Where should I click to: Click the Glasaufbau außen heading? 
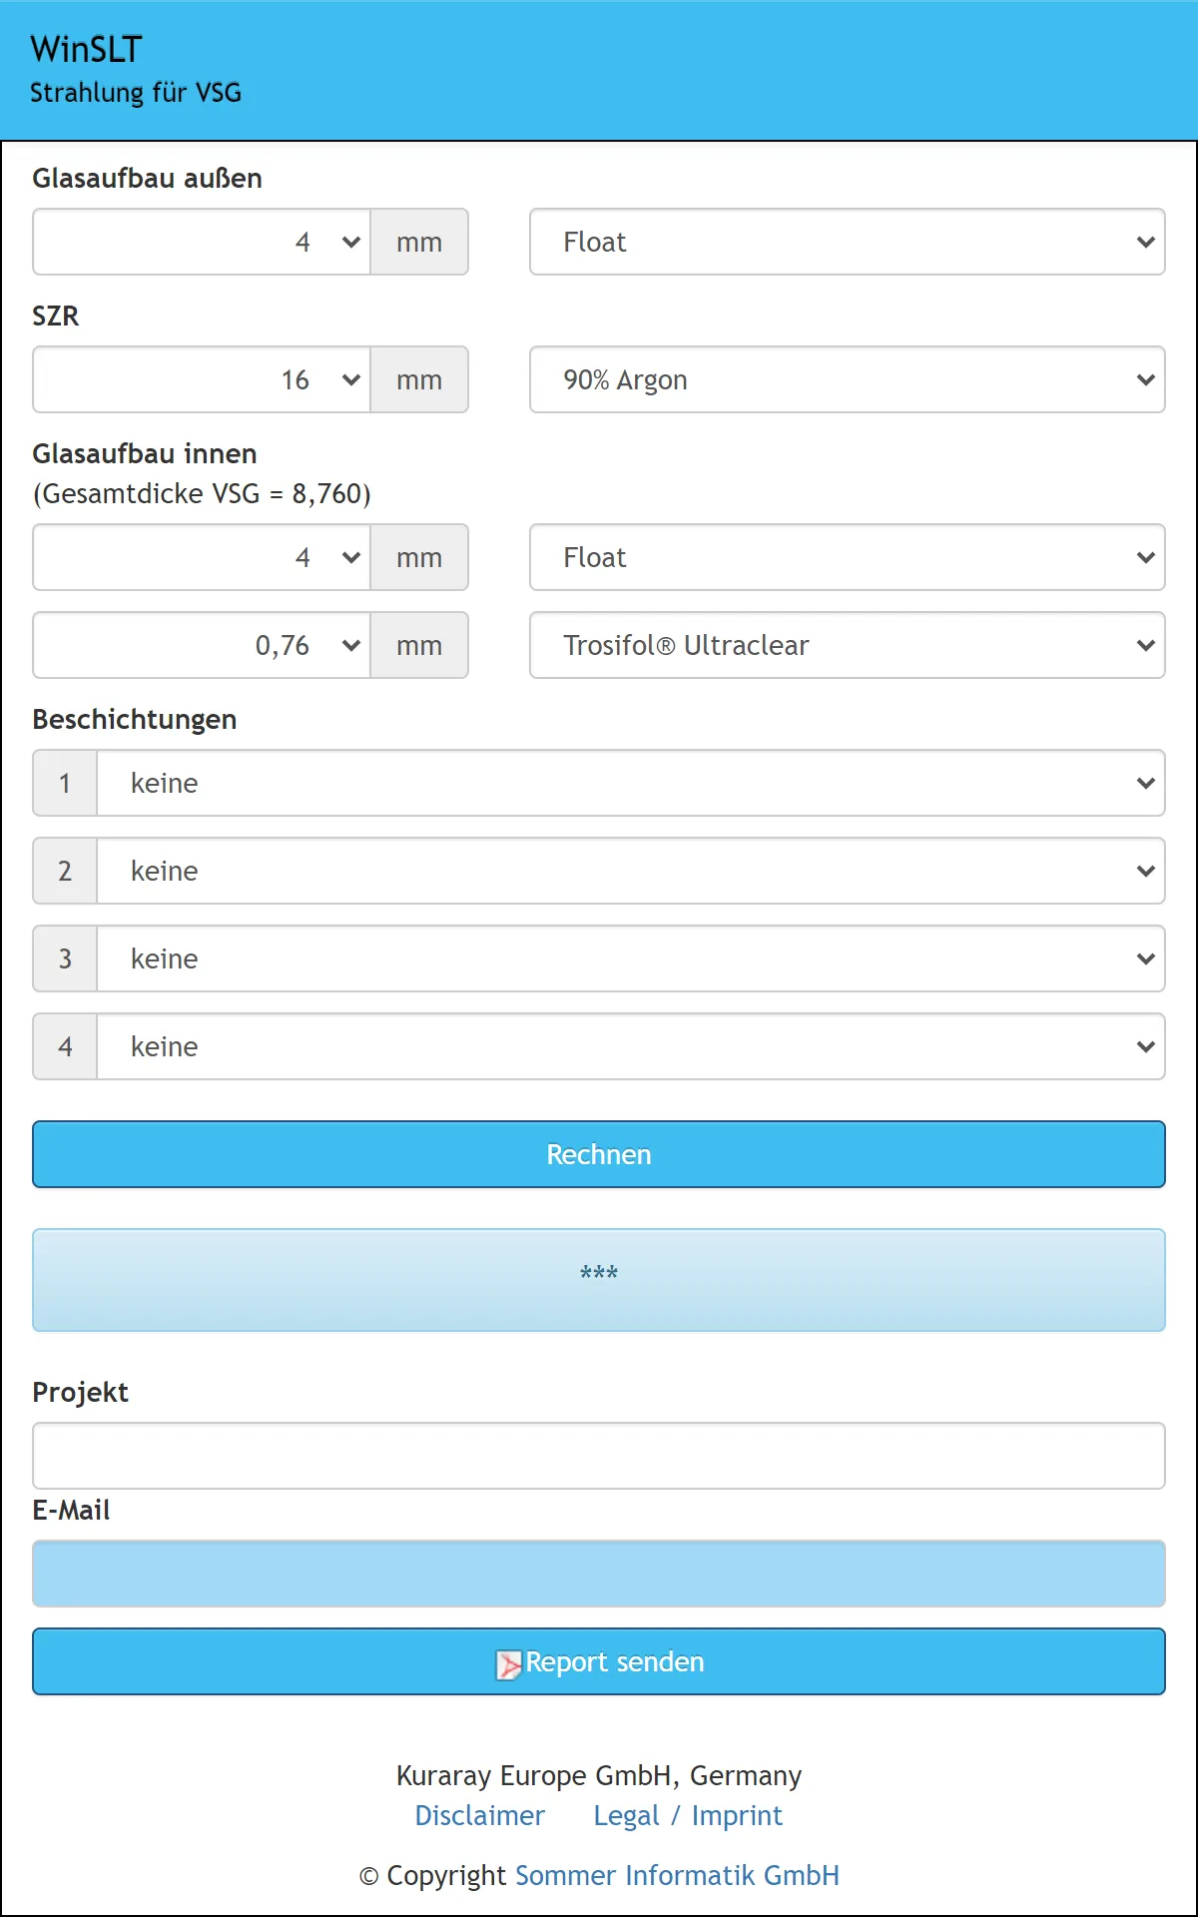(148, 178)
